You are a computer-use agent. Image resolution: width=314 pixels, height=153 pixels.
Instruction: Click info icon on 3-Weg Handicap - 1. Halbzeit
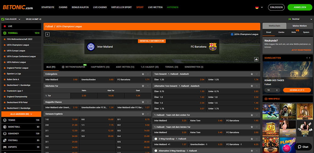(156, 139)
